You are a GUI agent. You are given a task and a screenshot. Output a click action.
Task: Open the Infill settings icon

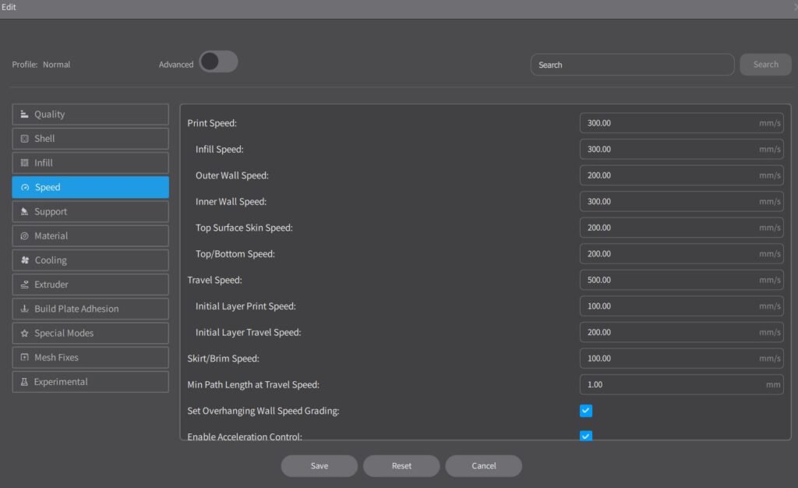point(24,163)
